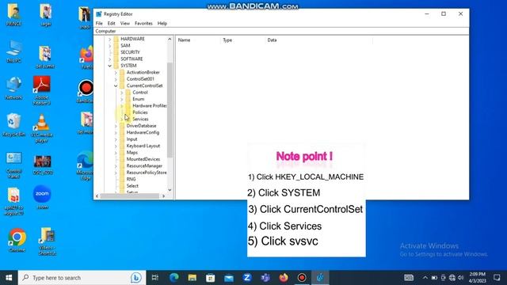Open notification center icon
The image size is (507, 285).
coord(497,278)
